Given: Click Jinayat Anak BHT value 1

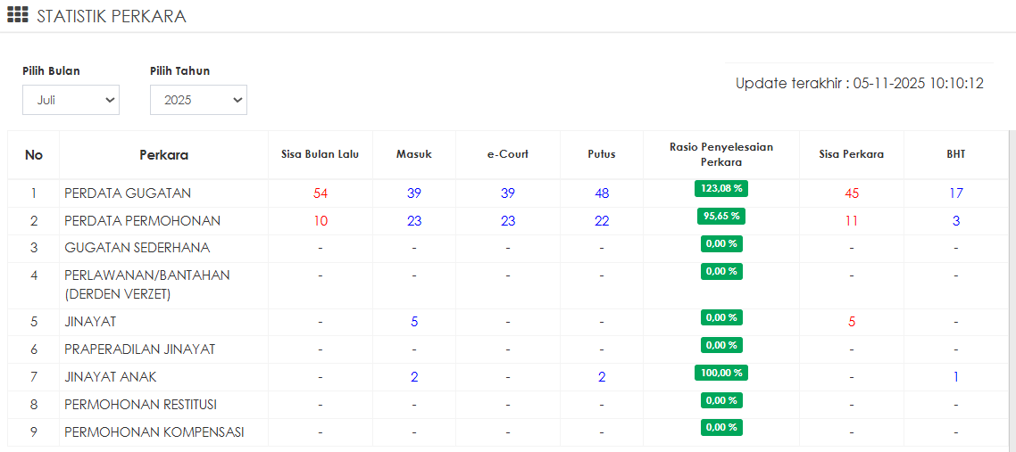Looking at the screenshot, I should click(956, 377).
